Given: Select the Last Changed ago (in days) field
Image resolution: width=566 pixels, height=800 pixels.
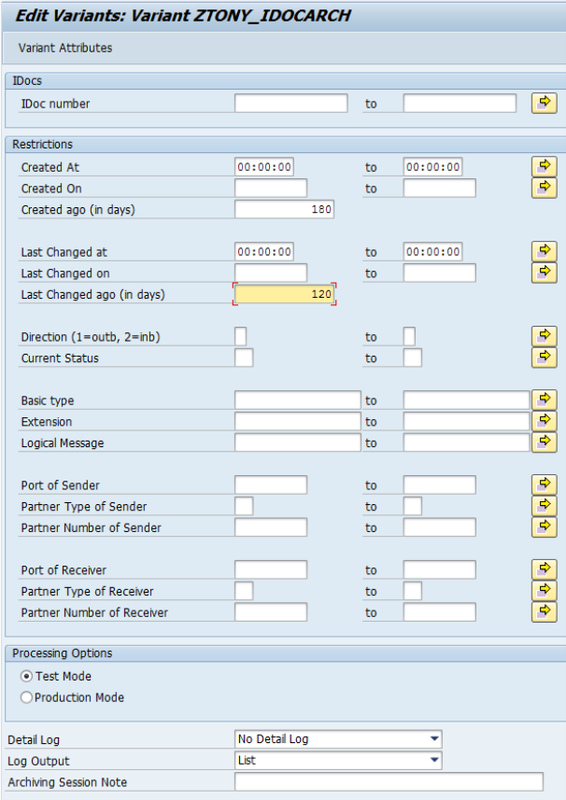Looking at the screenshot, I should 284,295.
